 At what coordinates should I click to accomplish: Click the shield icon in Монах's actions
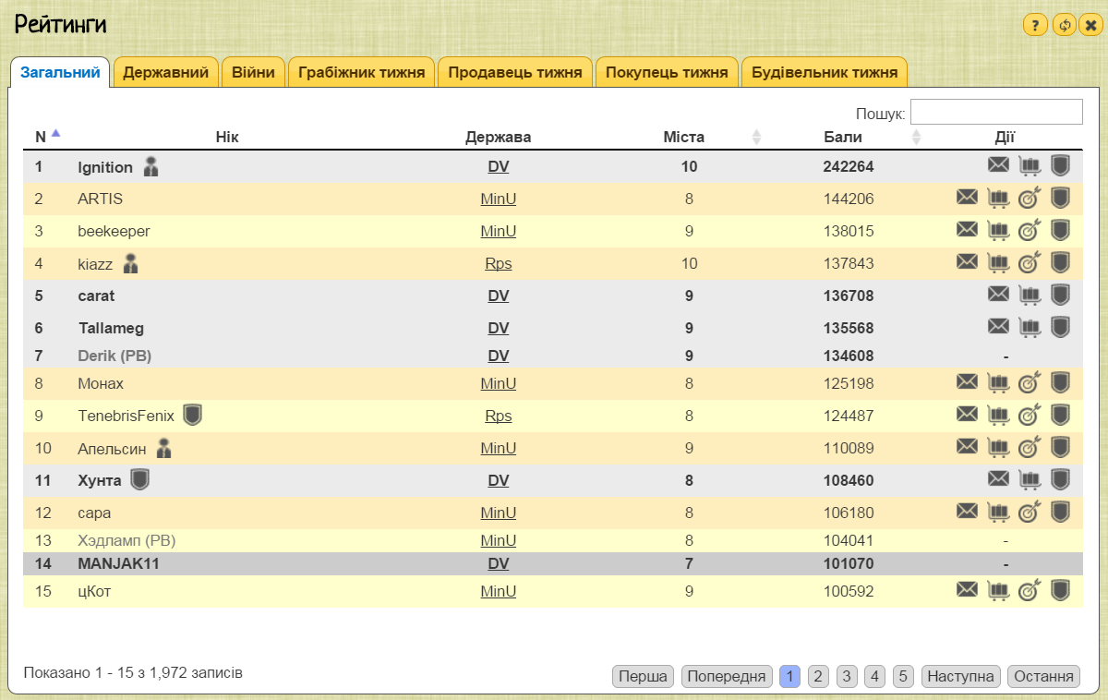click(1060, 382)
